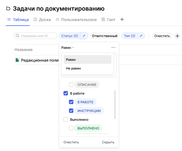This screenshot has height=151, width=182.
Task: Open the three-dots menu in filter popup
Action: coord(113,47)
